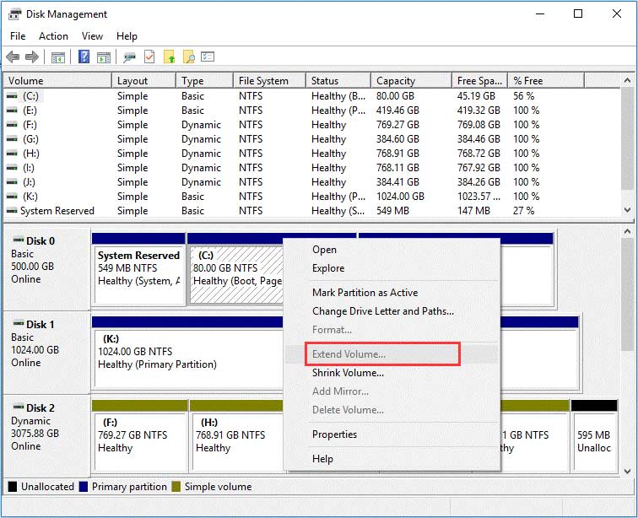Viewport: 638px width, 518px height.
Task: Select the (K:) volume row in list
Action: click(30, 197)
